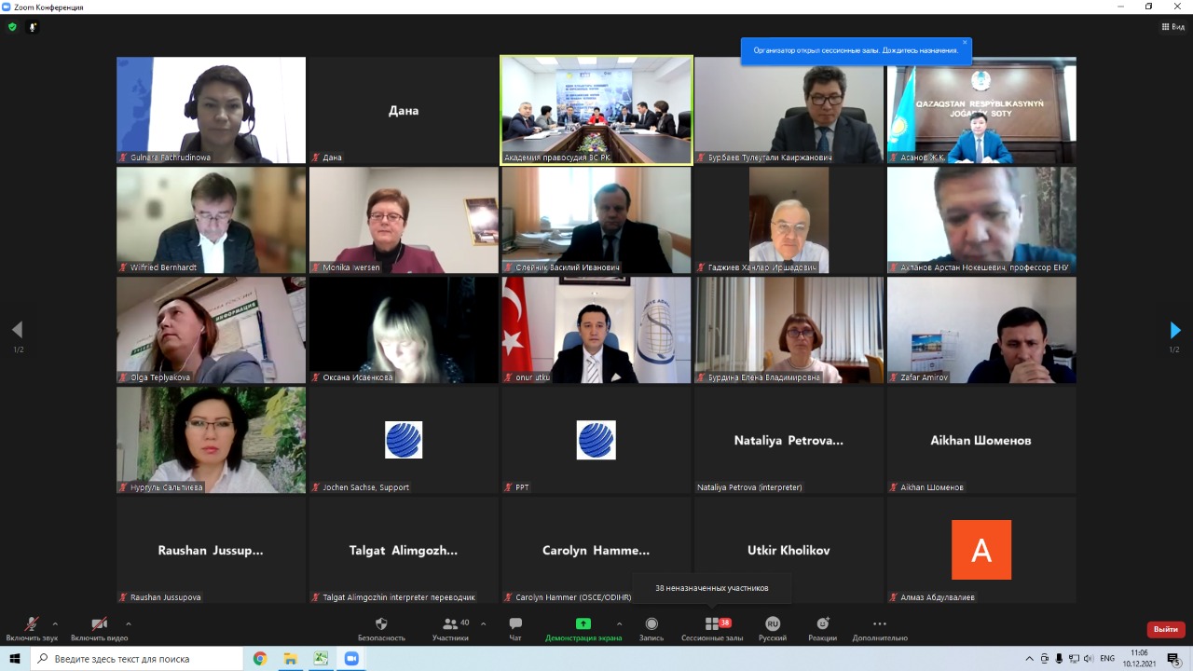
Task: Click the green encryption shield icon
Action: [x=12, y=27]
